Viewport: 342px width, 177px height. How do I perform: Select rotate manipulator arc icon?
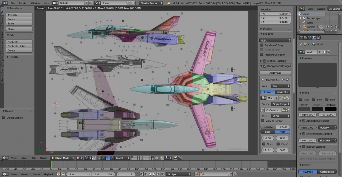[x=107, y=158]
